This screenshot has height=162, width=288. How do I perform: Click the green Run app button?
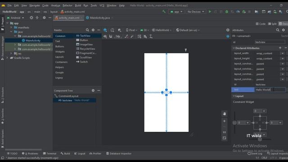(x=210, y=12)
